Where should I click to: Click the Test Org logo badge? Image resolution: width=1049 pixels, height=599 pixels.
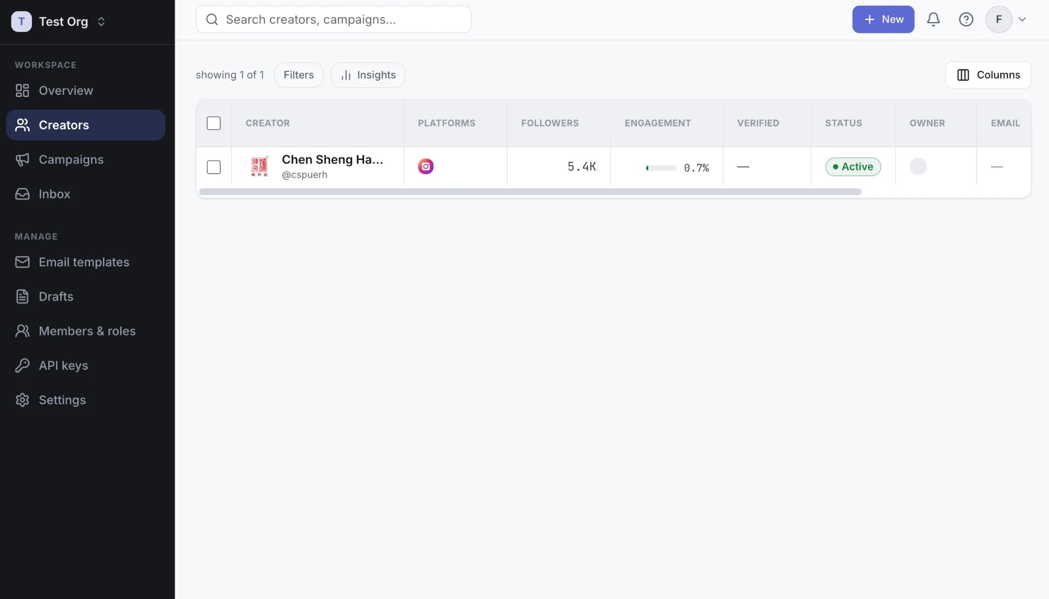tap(22, 22)
